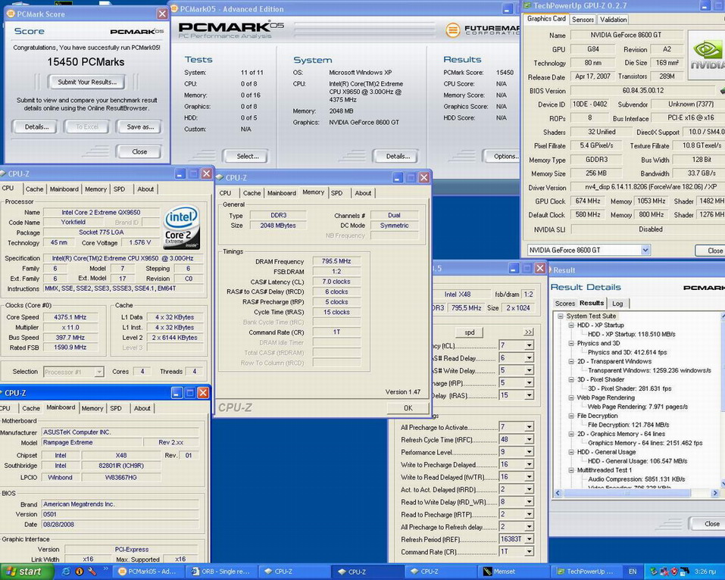Switch to the Scores tab in Result Details
The image size is (725, 580).
[x=564, y=304]
